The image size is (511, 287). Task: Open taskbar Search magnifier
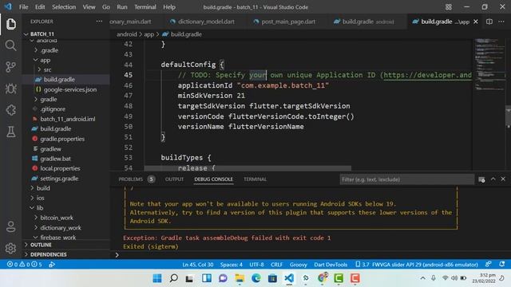(x=174, y=278)
